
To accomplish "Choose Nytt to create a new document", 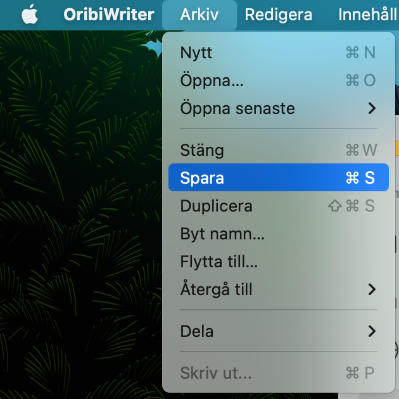I will (279, 53).
